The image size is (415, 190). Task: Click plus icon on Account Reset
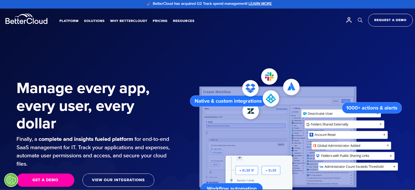[x=384, y=135]
